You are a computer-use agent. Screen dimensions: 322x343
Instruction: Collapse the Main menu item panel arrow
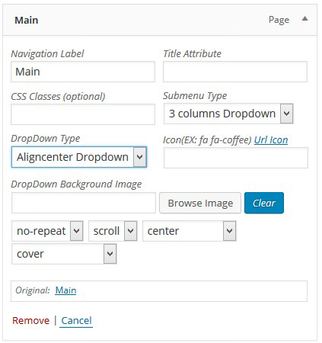pyautogui.click(x=305, y=18)
